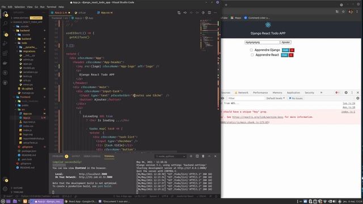This screenshot has height=204, width=363.
Task: Open the Chrome profile avatar
Action: (x=351, y=11)
